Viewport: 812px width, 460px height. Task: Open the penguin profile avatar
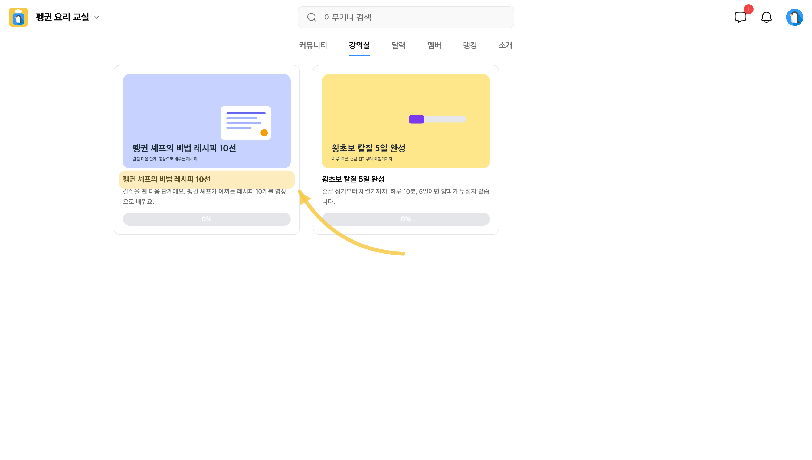[794, 17]
